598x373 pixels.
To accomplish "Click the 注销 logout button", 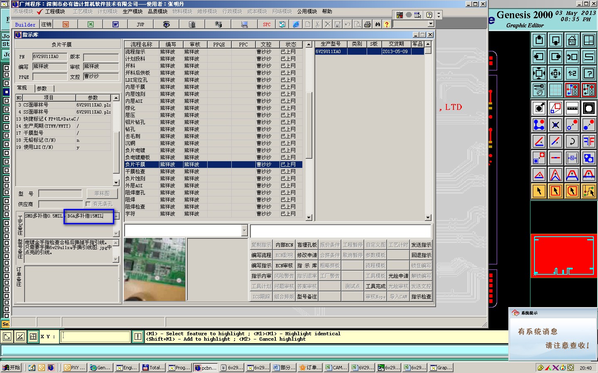I will (46, 24).
